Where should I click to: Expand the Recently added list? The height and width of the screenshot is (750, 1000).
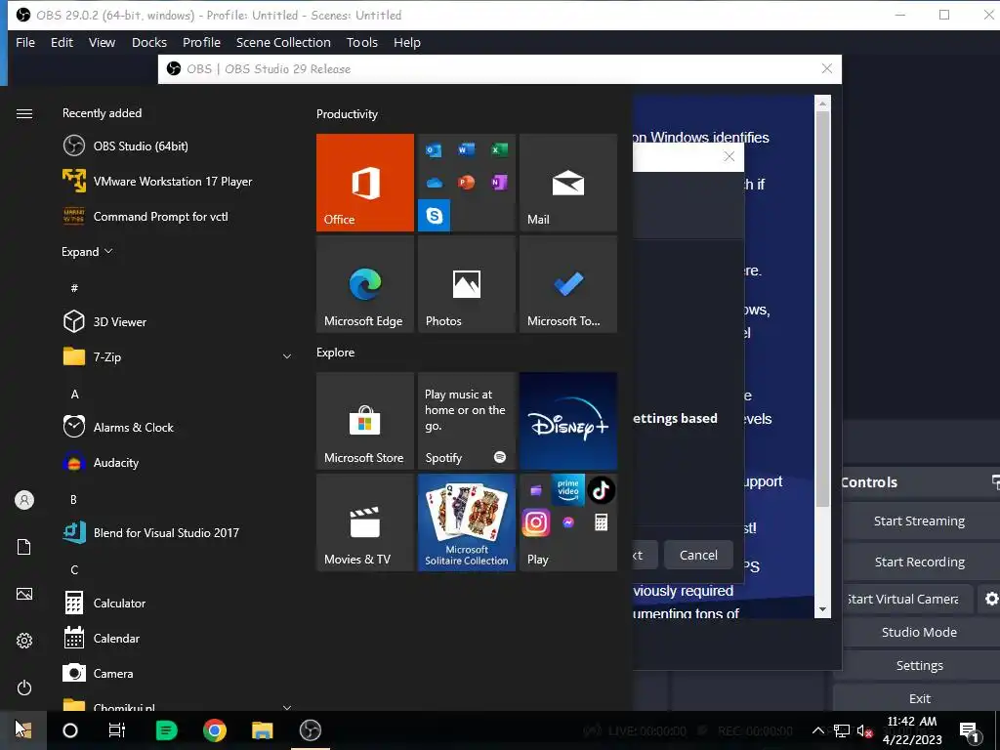coord(87,251)
